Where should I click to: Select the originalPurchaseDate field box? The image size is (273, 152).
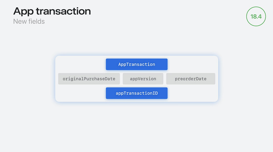pos(89,79)
